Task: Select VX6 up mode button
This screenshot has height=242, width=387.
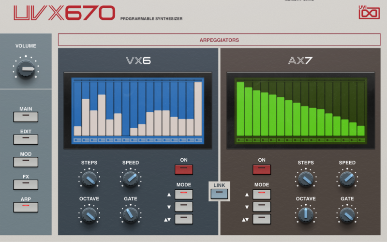Action: (x=184, y=195)
